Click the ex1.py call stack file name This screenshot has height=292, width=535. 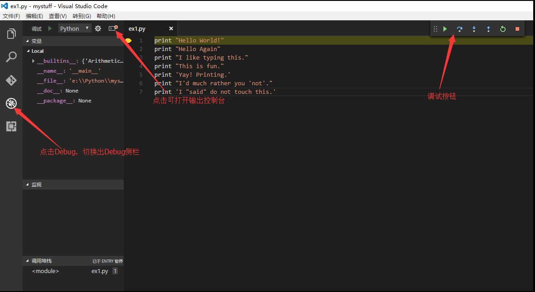(100, 271)
